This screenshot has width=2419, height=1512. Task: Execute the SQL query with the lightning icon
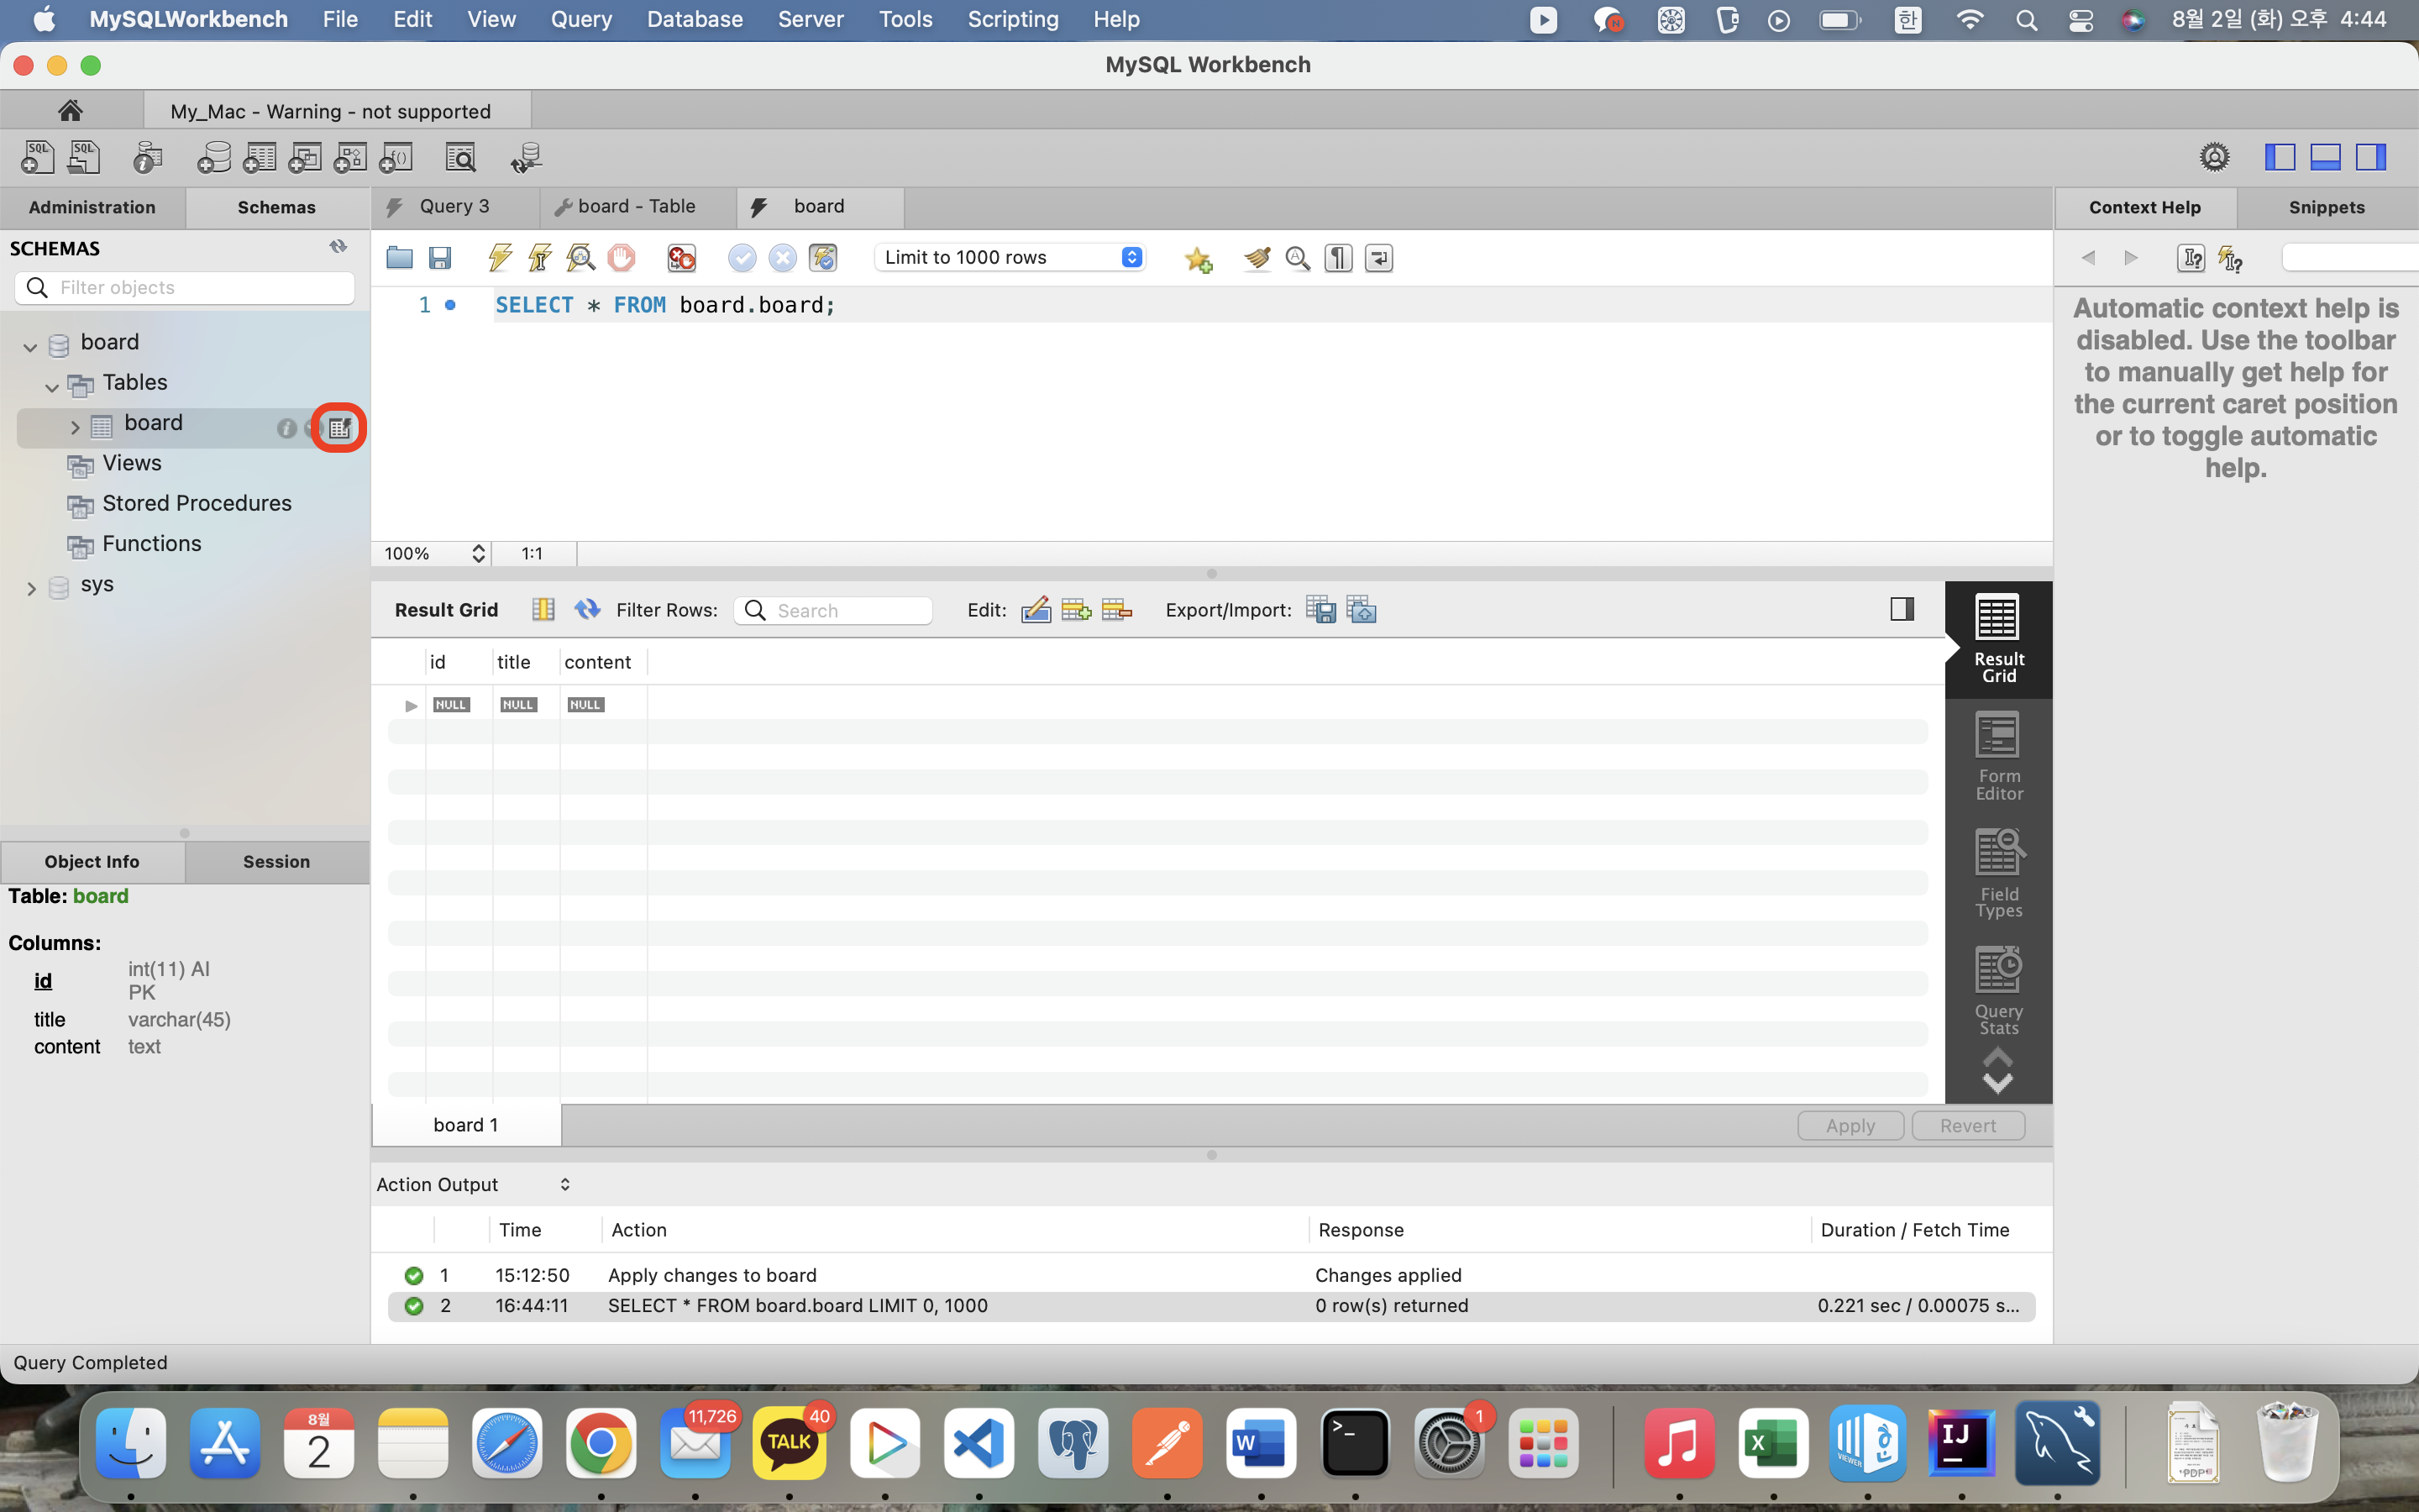pos(500,258)
